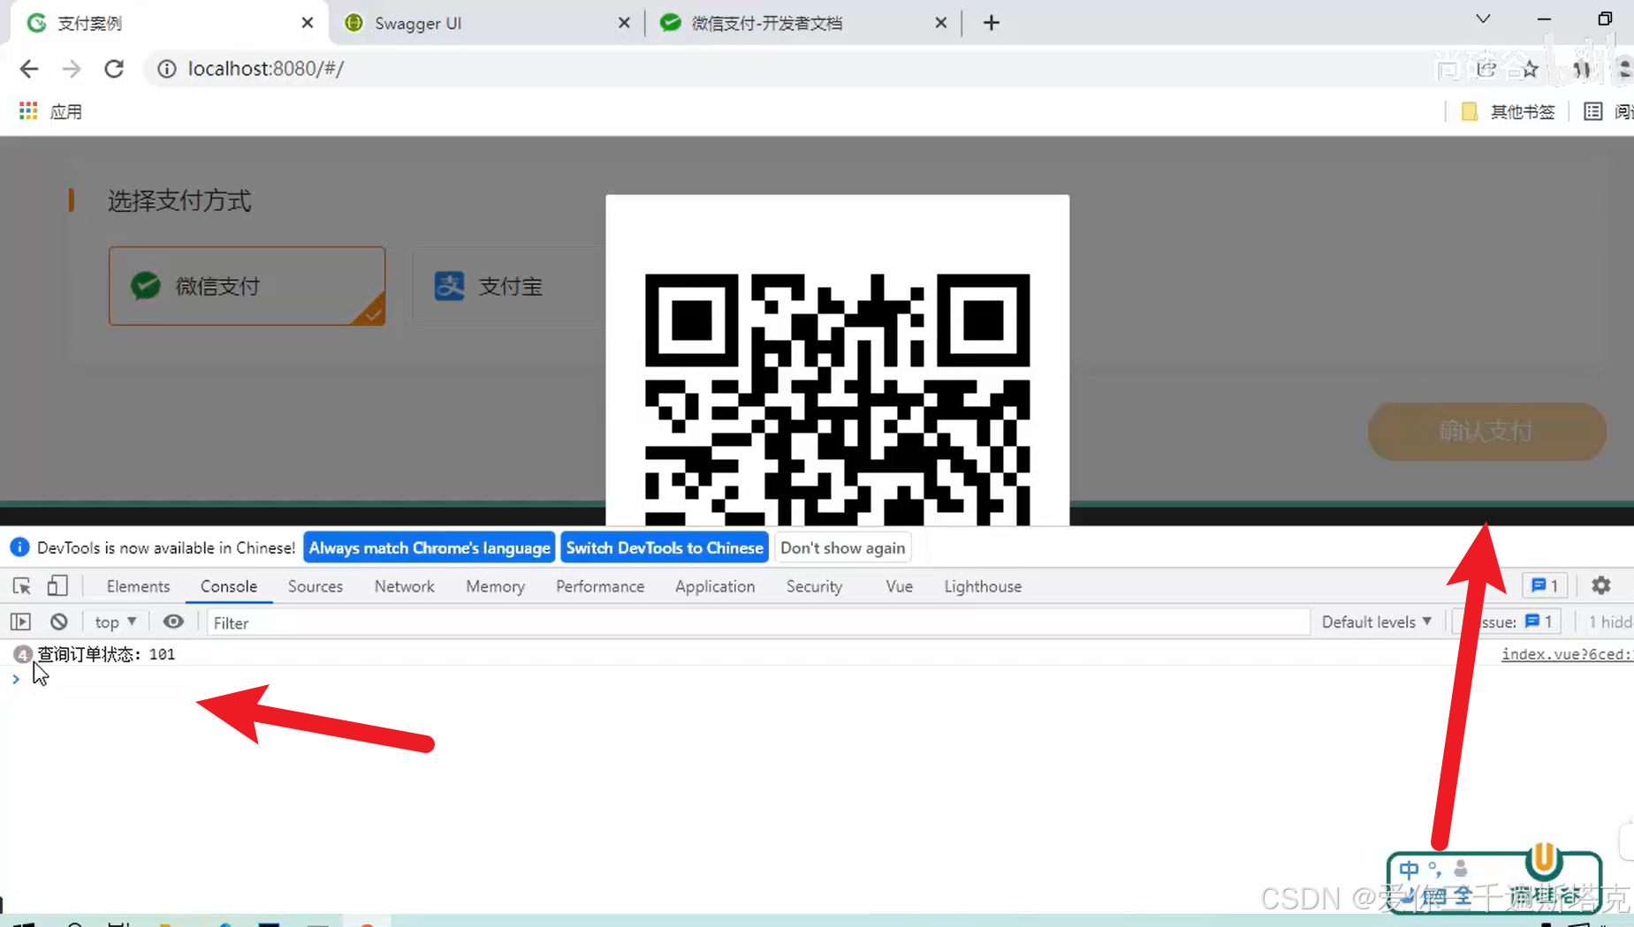Click Always match Chrome's language

[x=429, y=547]
